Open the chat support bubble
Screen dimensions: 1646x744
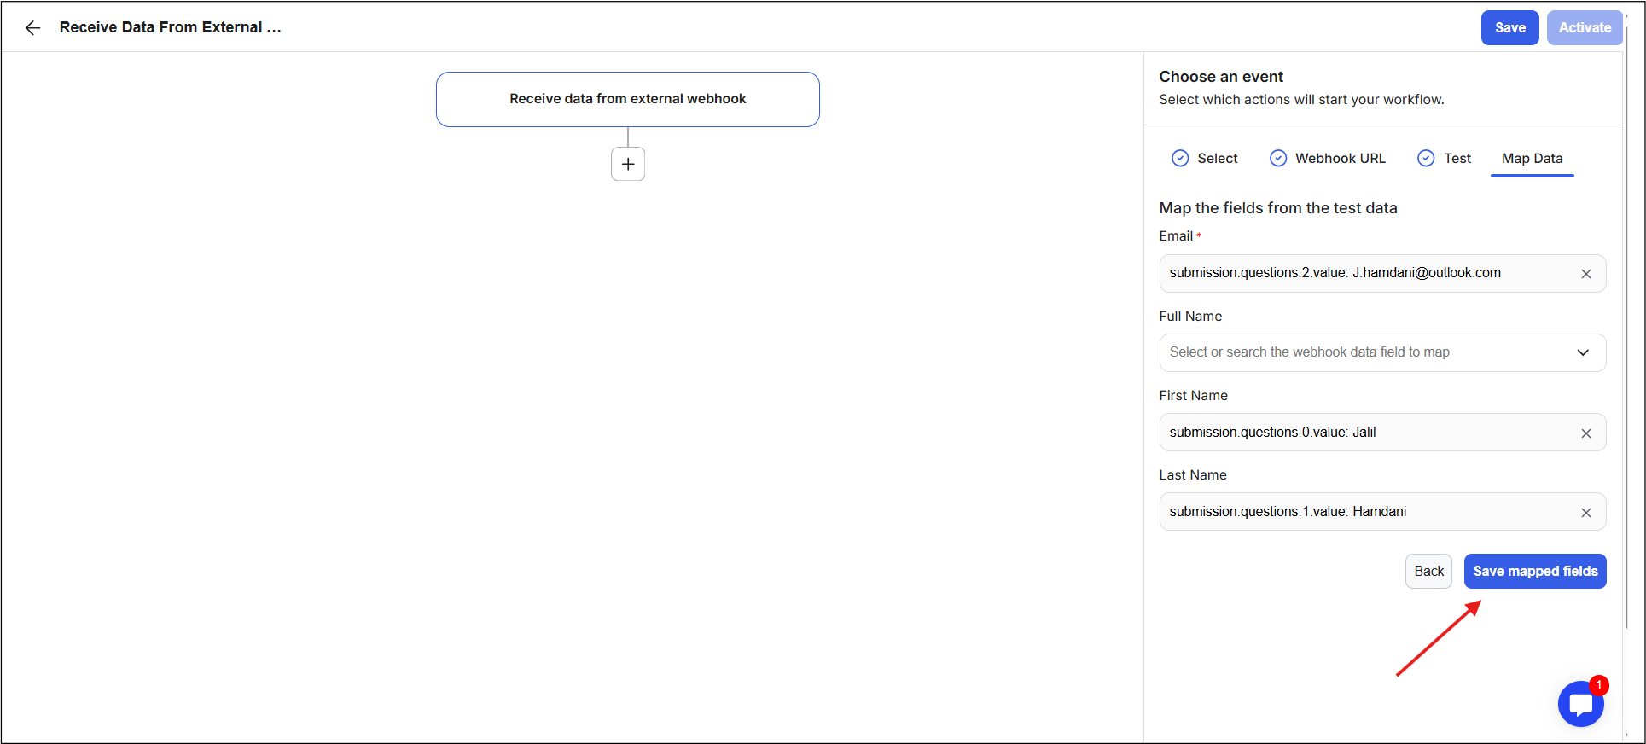(x=1580, y=704)
